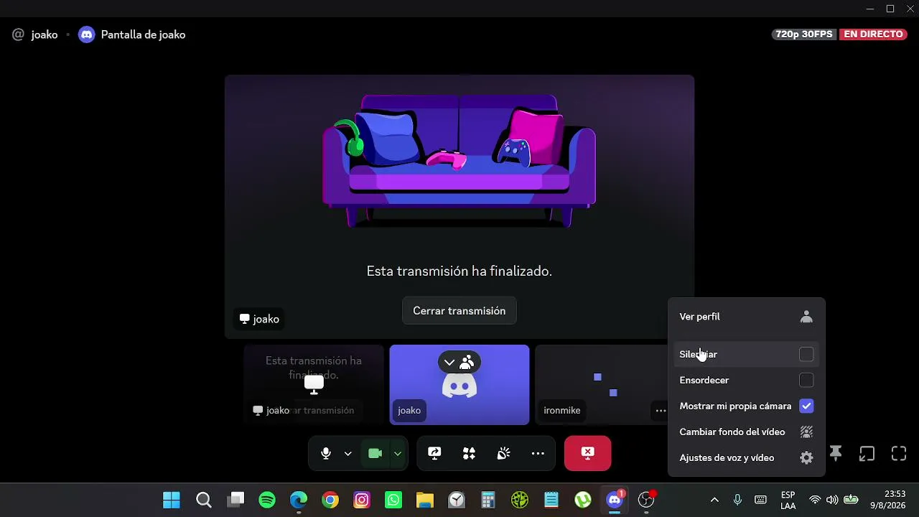Select the ironmike participant tile
Image resolution: width=919 pixels, height=517 pixels.
[x=603, y=385]
